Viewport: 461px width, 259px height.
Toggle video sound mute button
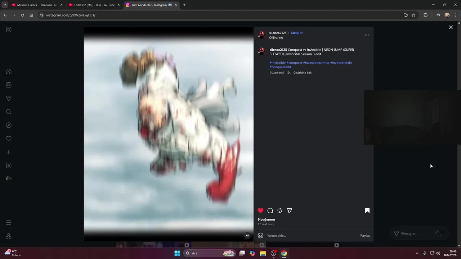[x=247, y=236]
